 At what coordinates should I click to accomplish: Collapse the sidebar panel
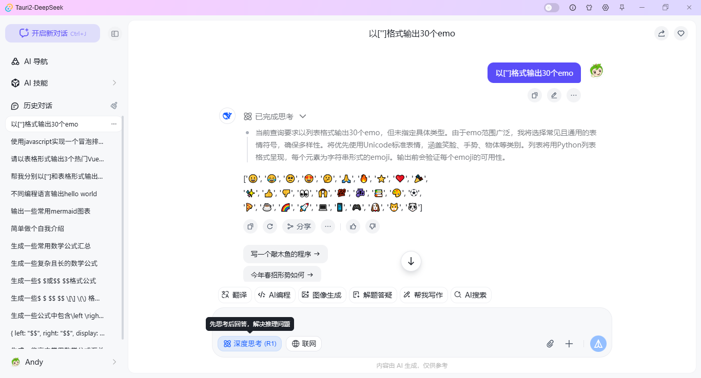(115, 34)
